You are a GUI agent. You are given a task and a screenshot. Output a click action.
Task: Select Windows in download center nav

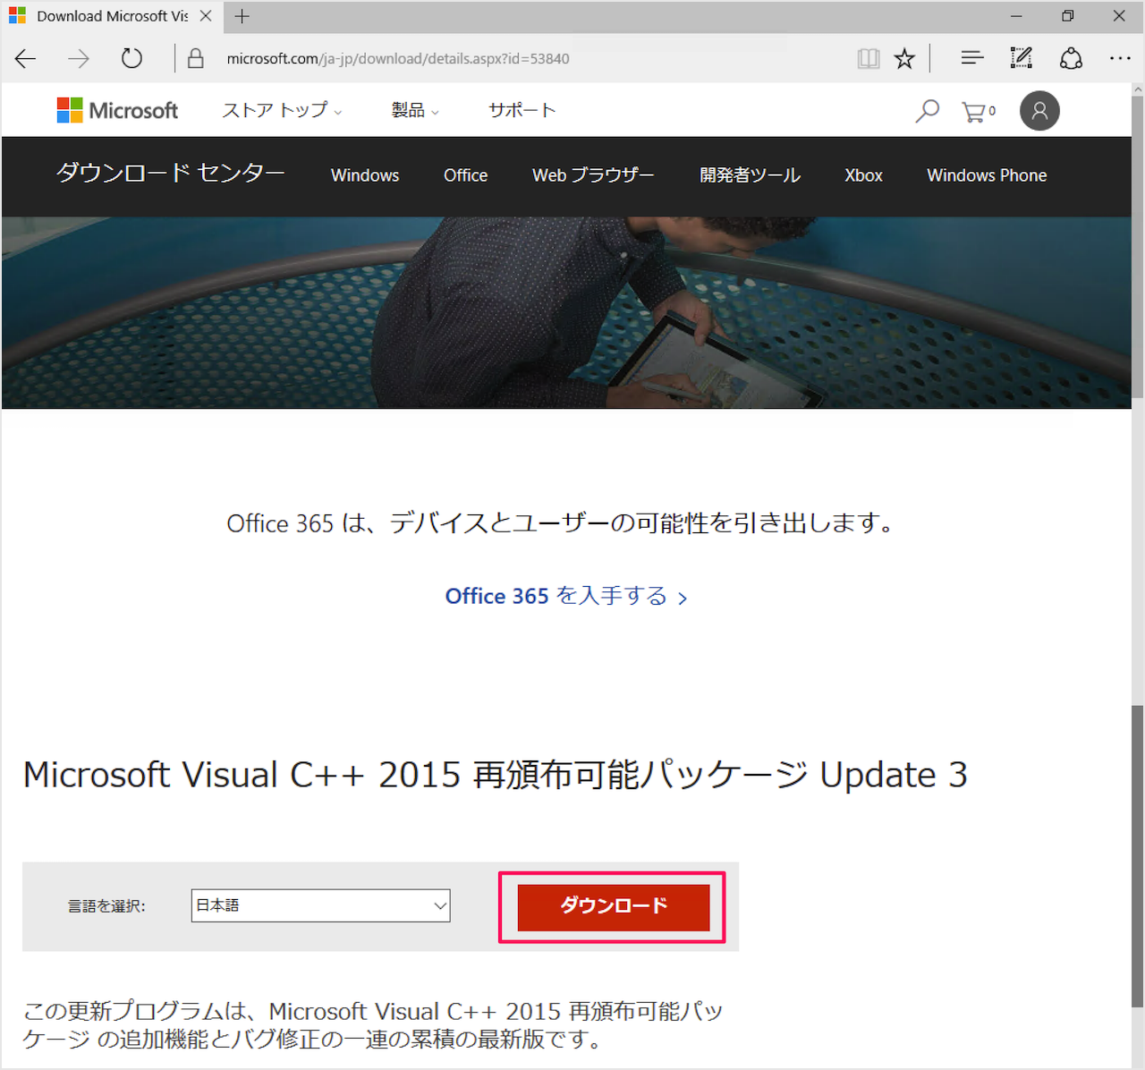point(365,175)
